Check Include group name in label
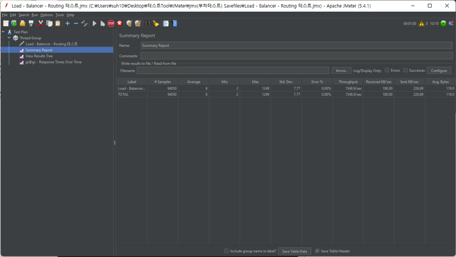The image size is (456, 257). [226, 251]
